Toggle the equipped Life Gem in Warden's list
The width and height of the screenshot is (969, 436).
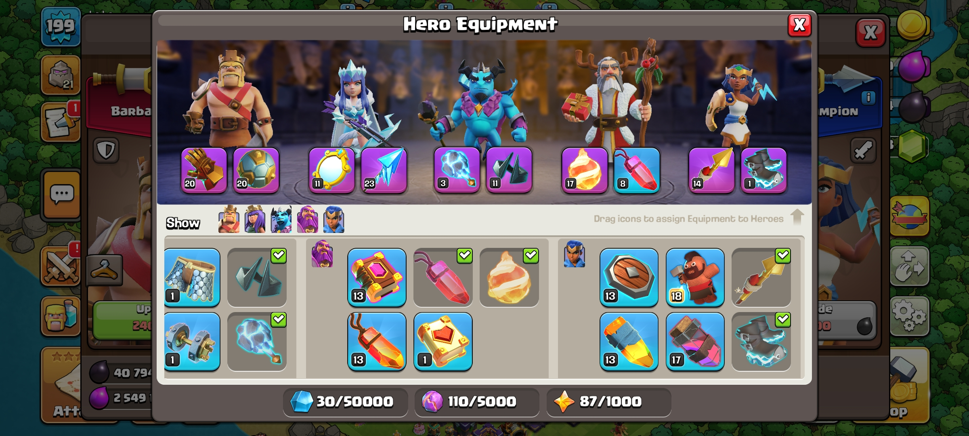443,277
